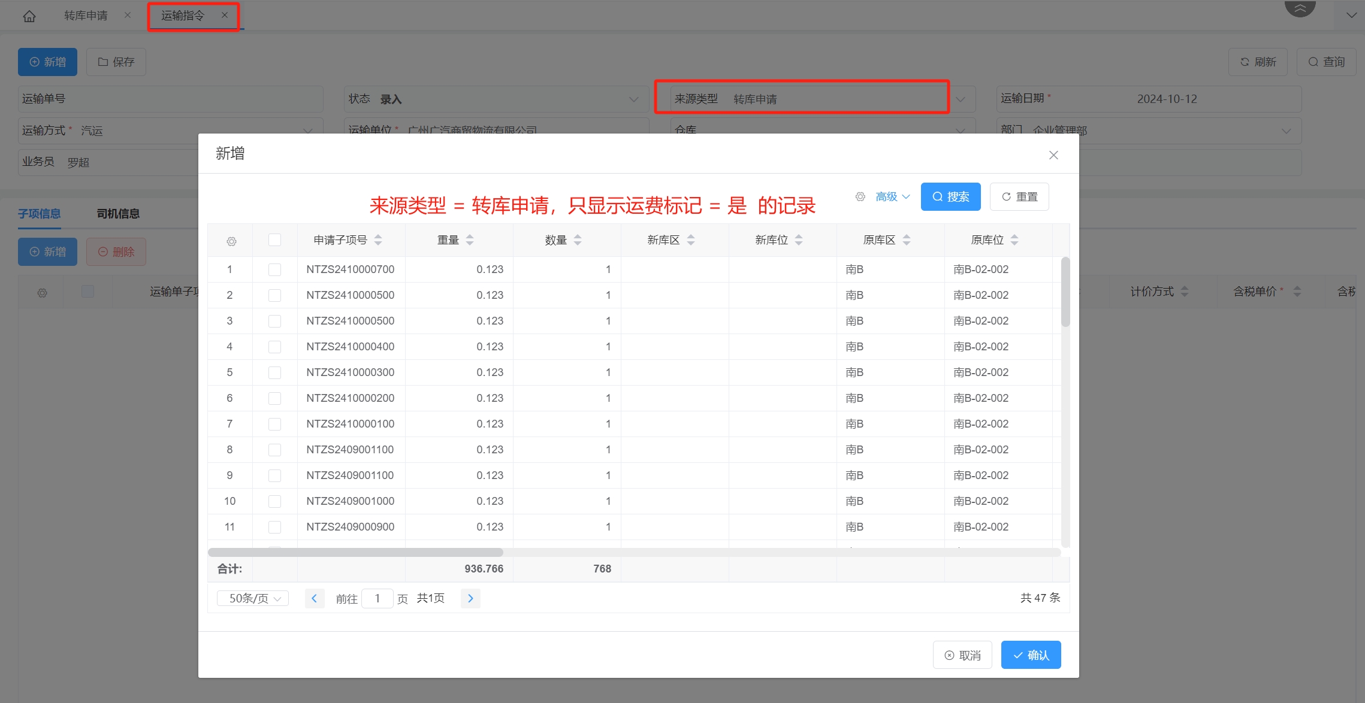Open the 状态 status dropdown
Image resolution: width=1365 pixels, height=703 pixels.
tap(497, 99)
